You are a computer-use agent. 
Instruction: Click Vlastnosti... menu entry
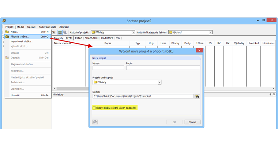click(x=28, y=89)
